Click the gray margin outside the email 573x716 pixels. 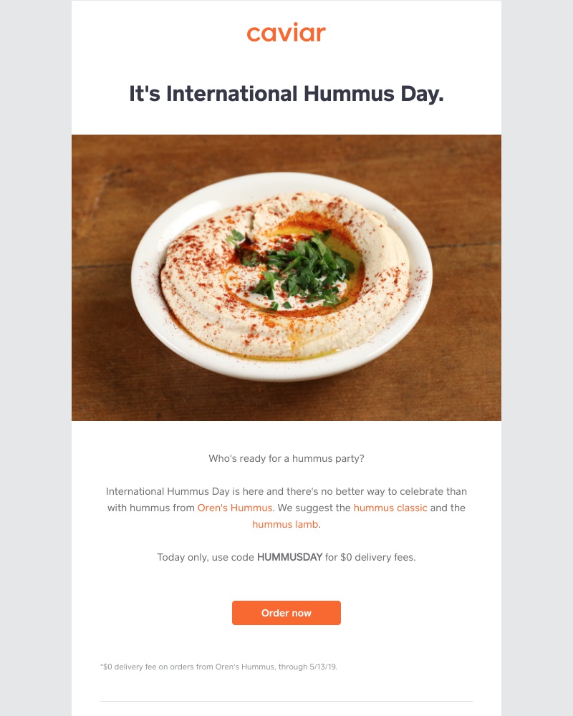click(x=32, y=358)
